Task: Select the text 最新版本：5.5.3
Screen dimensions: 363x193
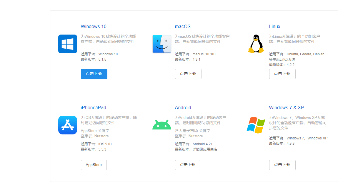Action: pyautogui.click(x=94, y=149)
